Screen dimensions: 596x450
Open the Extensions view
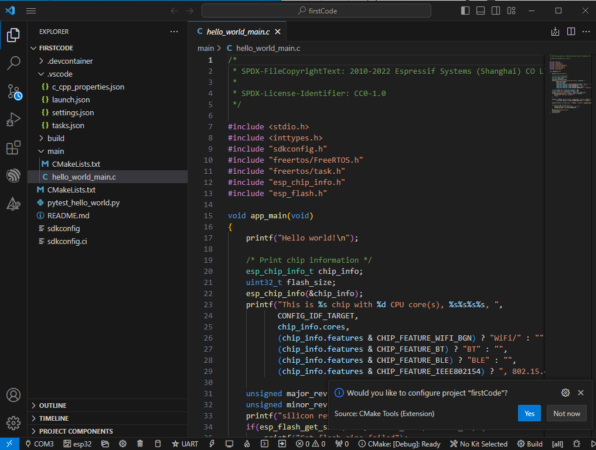[x=13, y=148]
